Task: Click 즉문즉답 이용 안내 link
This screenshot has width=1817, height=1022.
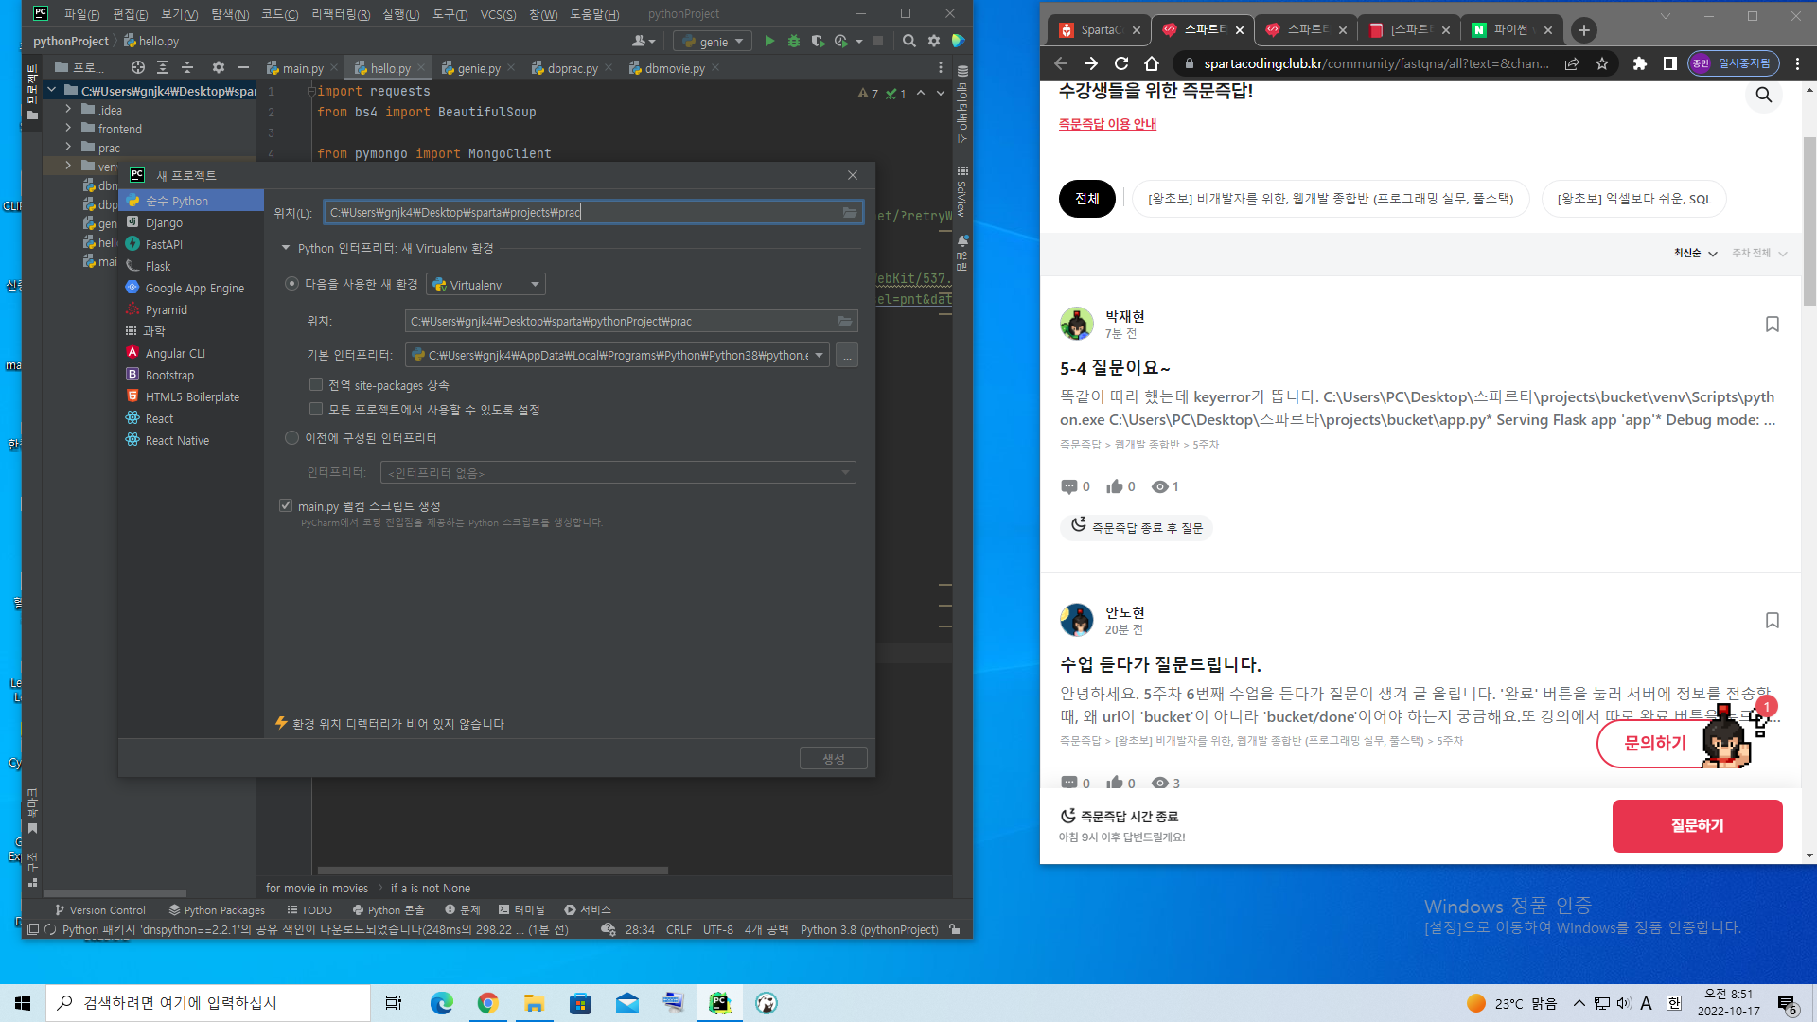Action: click(x=1107, y=124)
